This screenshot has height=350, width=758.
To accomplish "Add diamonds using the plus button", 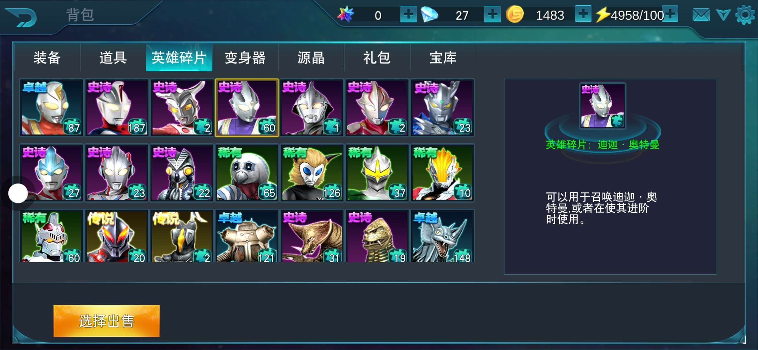I will click(x=492, y=14).
